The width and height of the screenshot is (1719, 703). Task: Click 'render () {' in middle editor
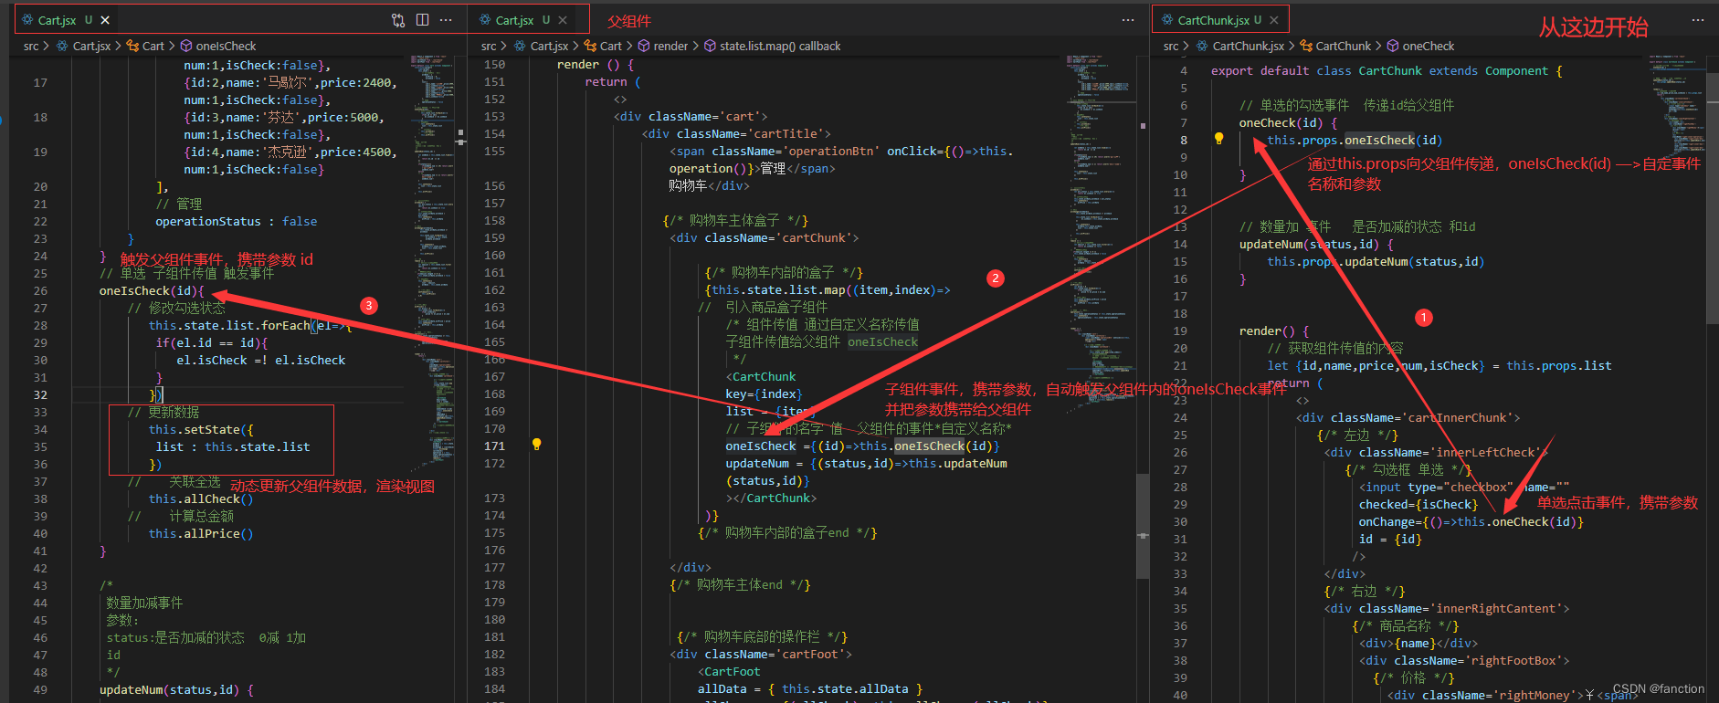pyautogui.click(x=595, y=65)
